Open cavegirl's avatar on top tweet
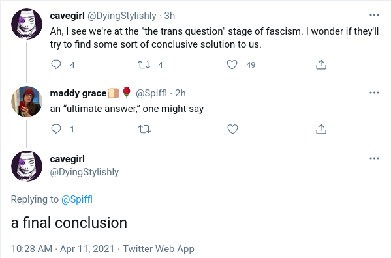 (27, 24)
